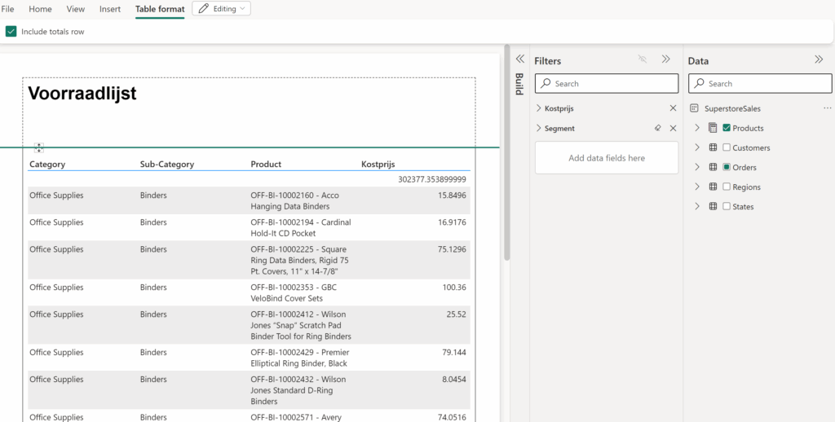Check the Customers table checkbox
835x422 pixels.
tap(727, 147)
